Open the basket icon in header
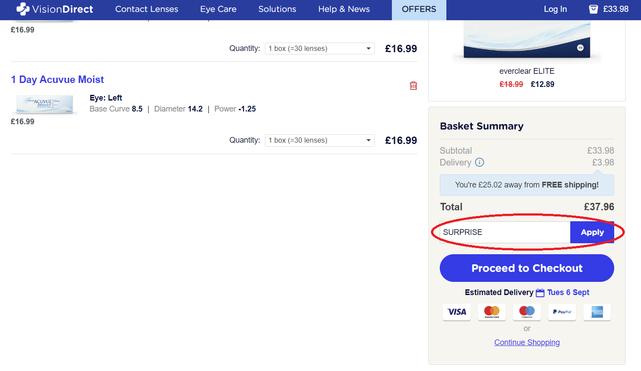 pos(593,9)
